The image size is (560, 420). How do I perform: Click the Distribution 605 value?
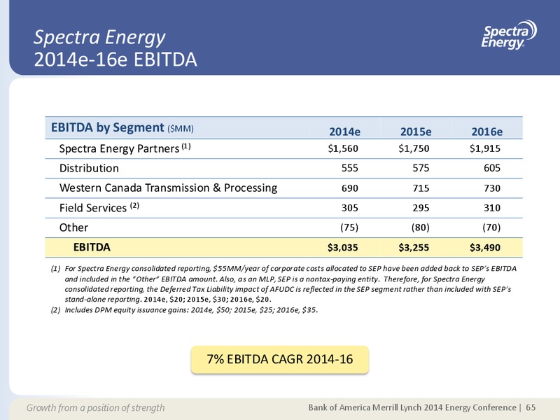point(492,168)
